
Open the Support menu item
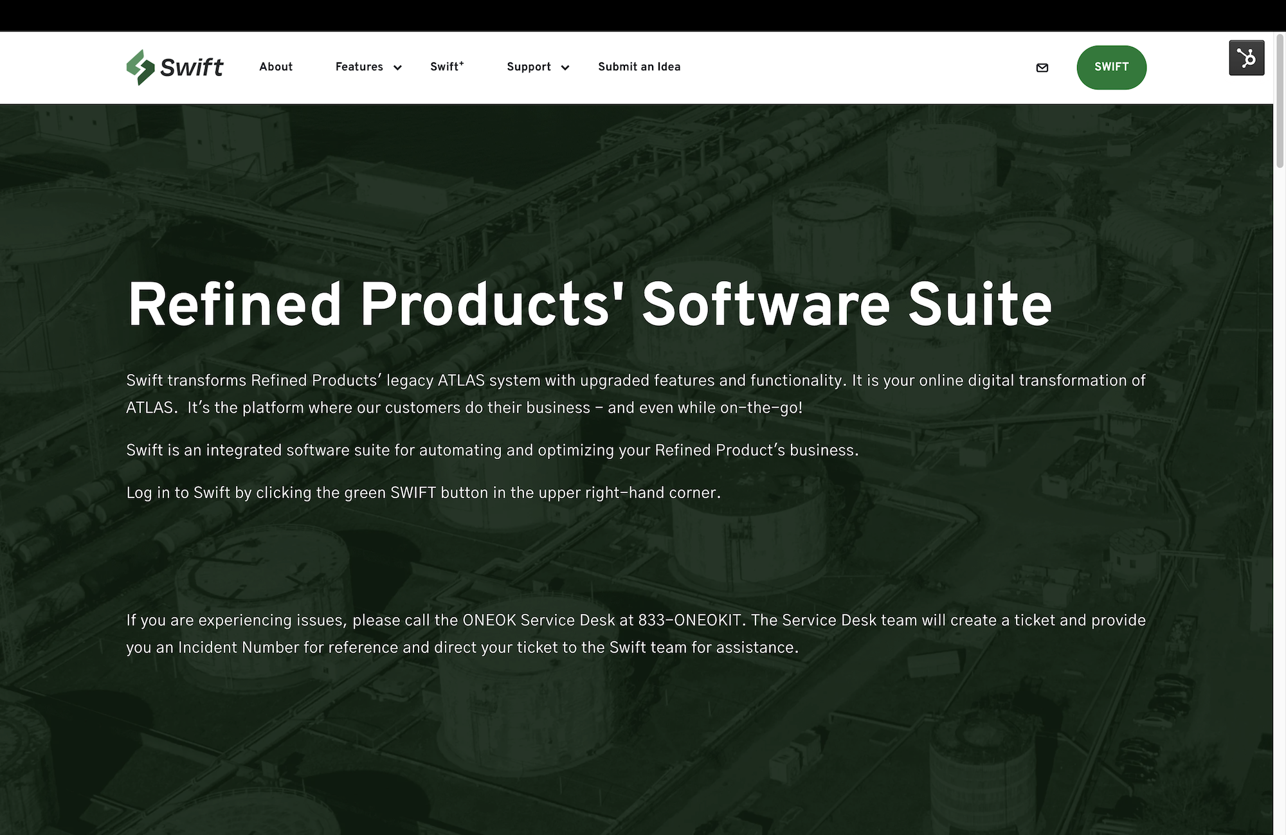pyautogui.click(x=529, y=67)
